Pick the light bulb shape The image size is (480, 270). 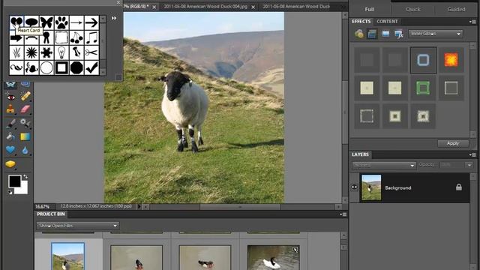coord(61,52)
